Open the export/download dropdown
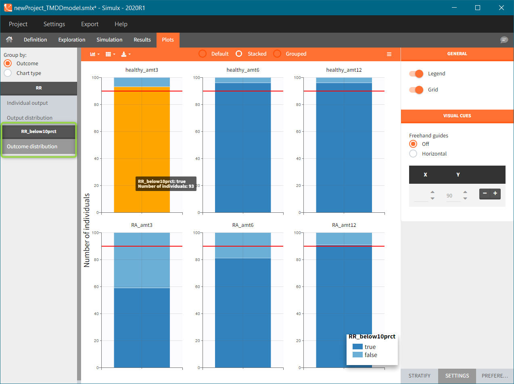The image size is (514, 384). click(x=126, y=54)
